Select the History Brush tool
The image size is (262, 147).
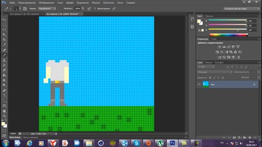[x=4, y=65]
